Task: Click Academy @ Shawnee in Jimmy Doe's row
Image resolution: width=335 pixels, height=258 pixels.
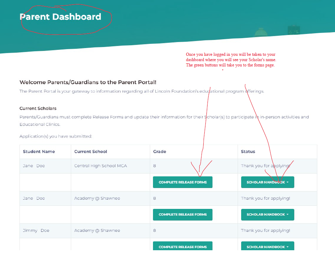Action: (x=97, y=230)
